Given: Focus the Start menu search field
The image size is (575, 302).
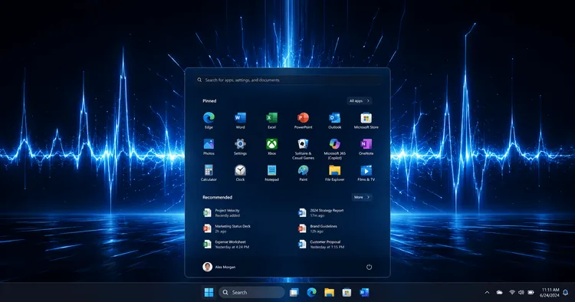Looking at the screenshot, I should (x=287, y=80).
